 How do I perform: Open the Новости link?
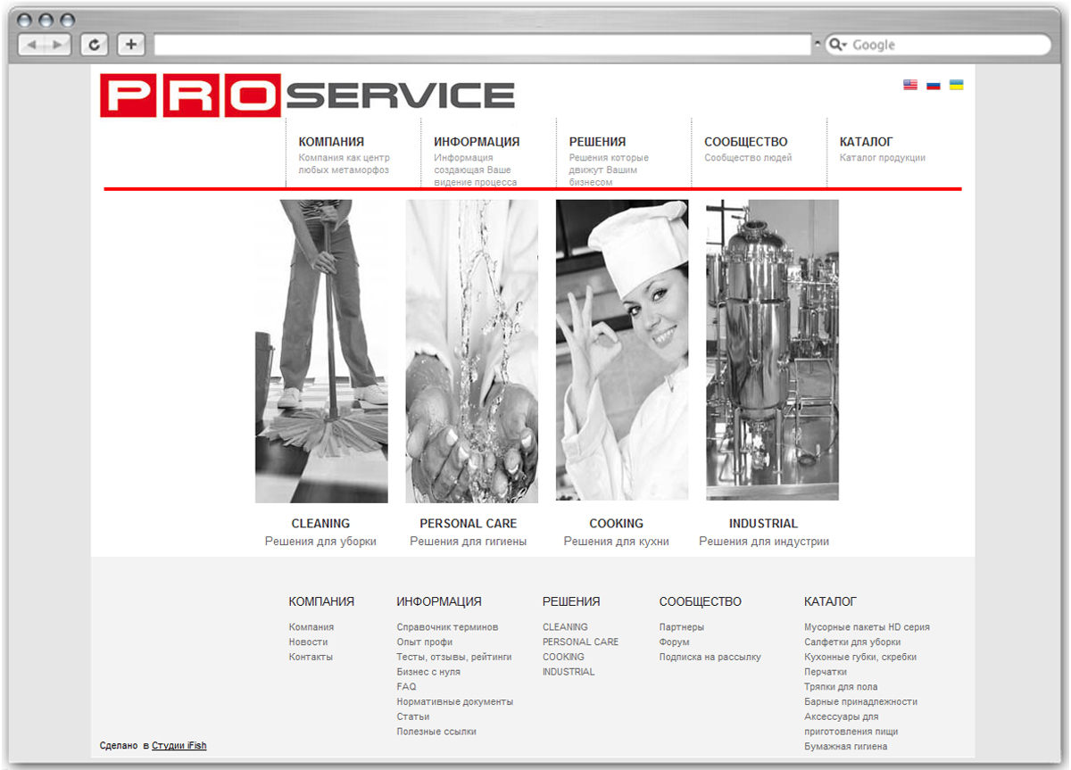pos(306,642)
